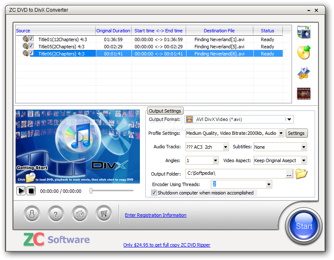Click the Title05(2Chapters) 4:3 source text

[61, 47]
